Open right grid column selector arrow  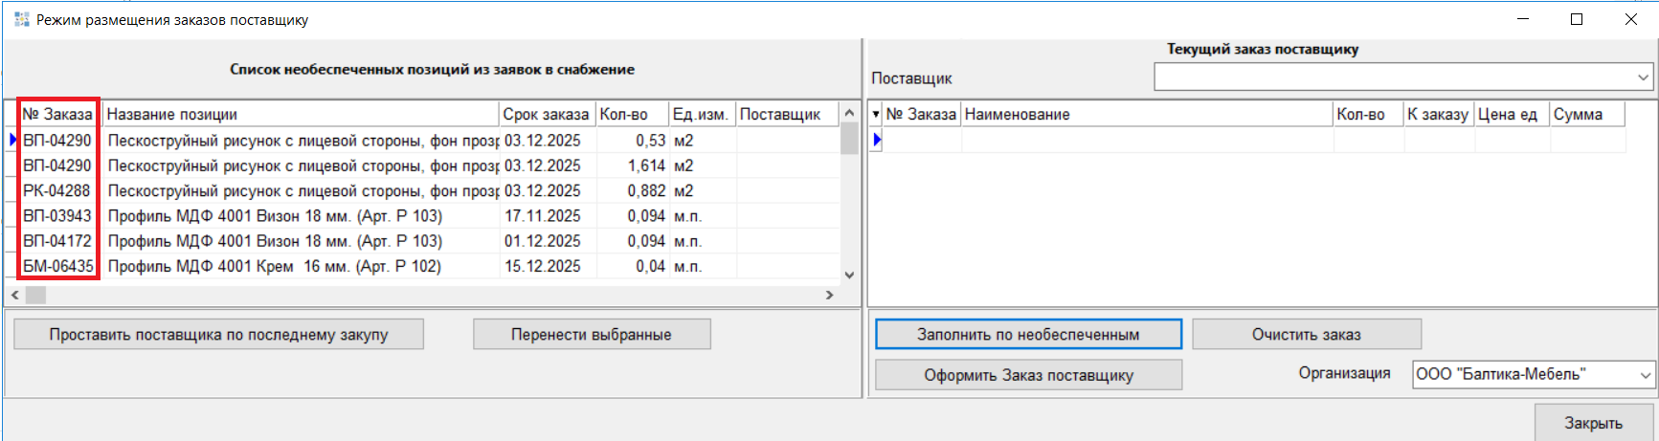[875, 115]
